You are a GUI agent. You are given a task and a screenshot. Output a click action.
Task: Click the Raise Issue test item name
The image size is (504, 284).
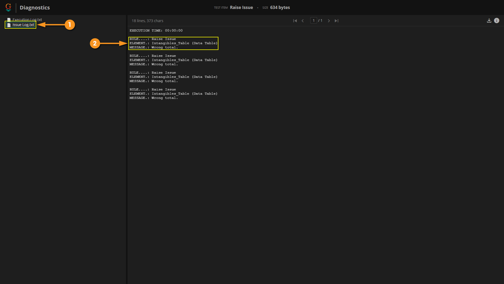tap(241, 7)
